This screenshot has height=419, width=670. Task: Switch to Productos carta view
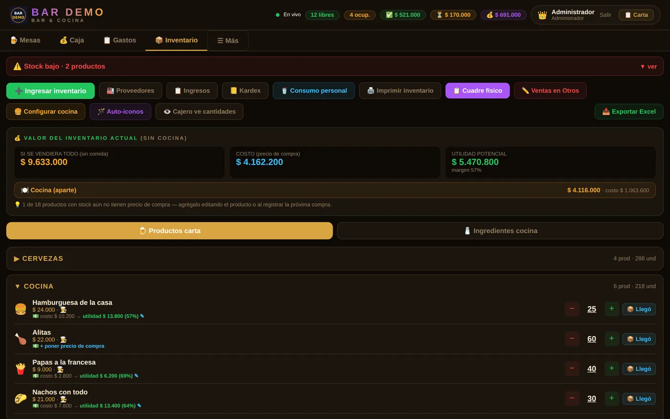[169, 231]
